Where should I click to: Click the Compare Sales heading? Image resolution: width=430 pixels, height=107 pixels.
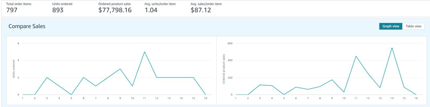[27, 26]
